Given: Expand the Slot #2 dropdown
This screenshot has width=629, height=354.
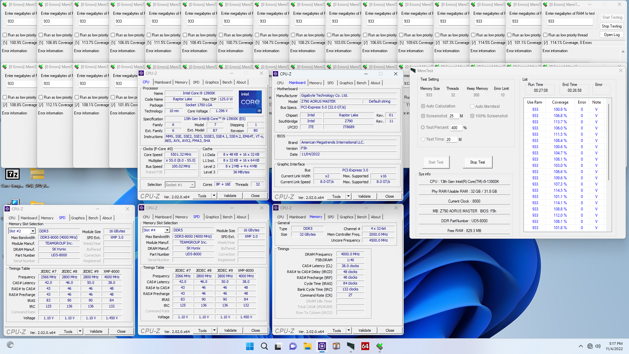Looking at the screenshot, I should point(32,231).
